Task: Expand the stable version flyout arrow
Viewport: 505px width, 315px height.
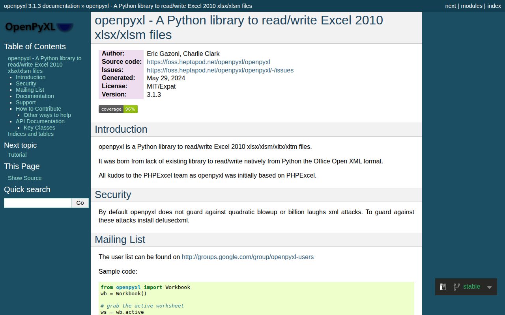Action: coord(489,287)
